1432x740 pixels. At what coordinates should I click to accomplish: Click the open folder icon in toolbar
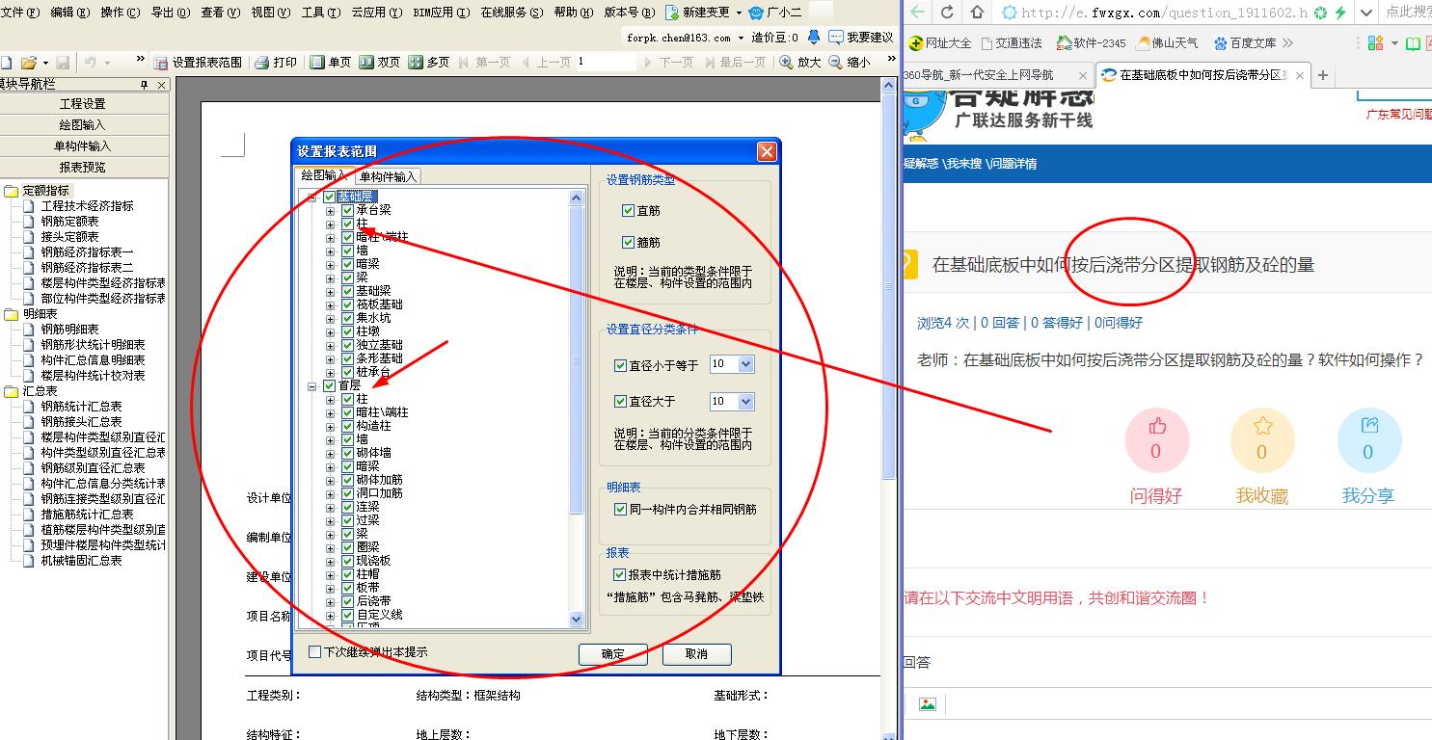(x=29, y=63)
